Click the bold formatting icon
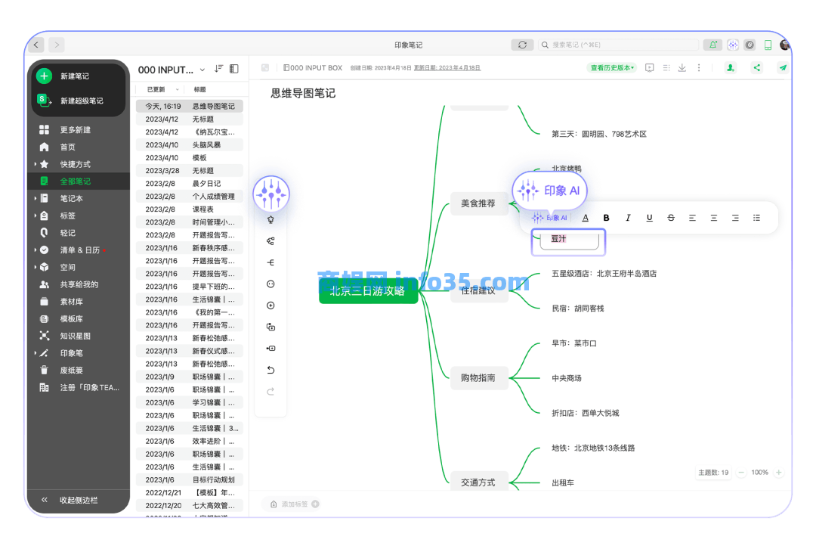 [x=606, y=218]
